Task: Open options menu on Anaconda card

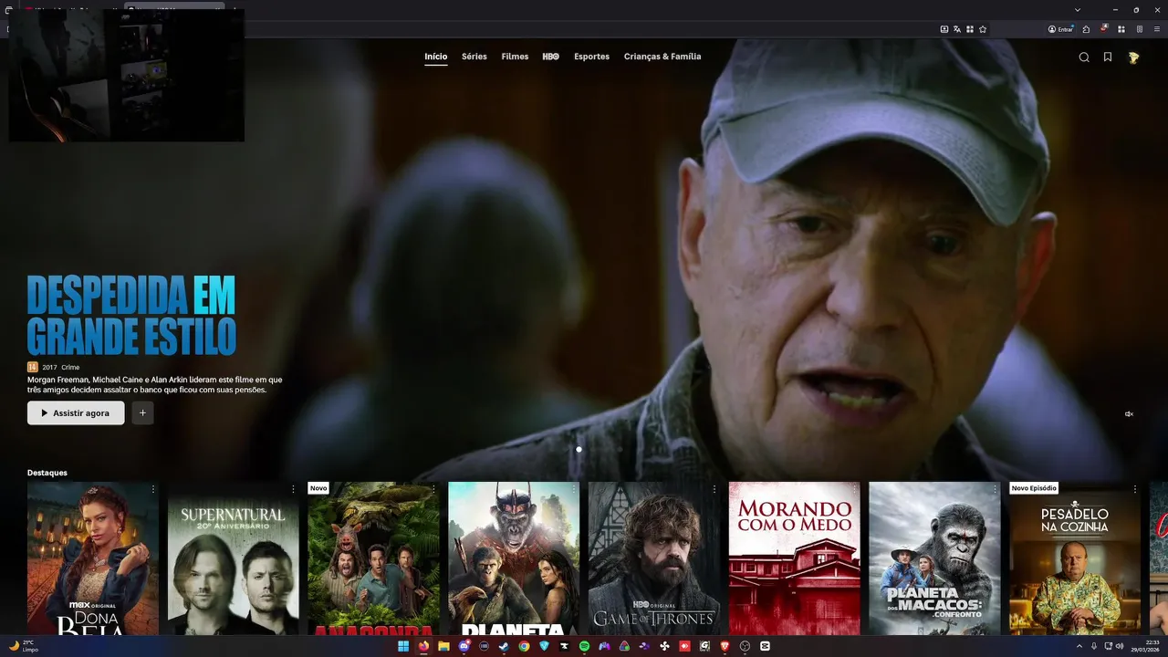Action: coord(433,490)
